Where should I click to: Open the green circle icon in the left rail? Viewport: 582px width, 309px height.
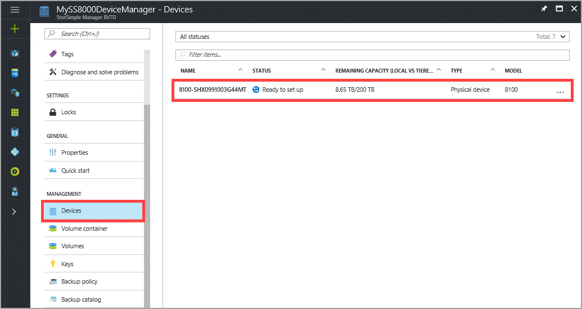click(x=15, y=172)
